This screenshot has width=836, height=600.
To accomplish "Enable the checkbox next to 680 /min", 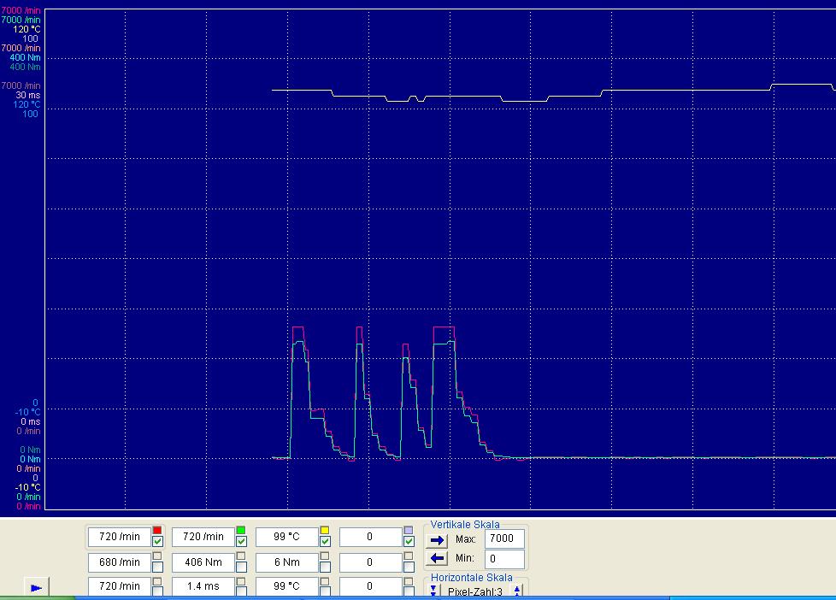I will pos(157,562).
